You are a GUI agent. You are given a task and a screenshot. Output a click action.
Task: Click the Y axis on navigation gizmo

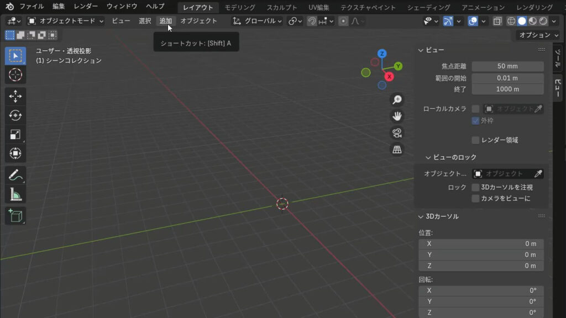tap(398, 66)
